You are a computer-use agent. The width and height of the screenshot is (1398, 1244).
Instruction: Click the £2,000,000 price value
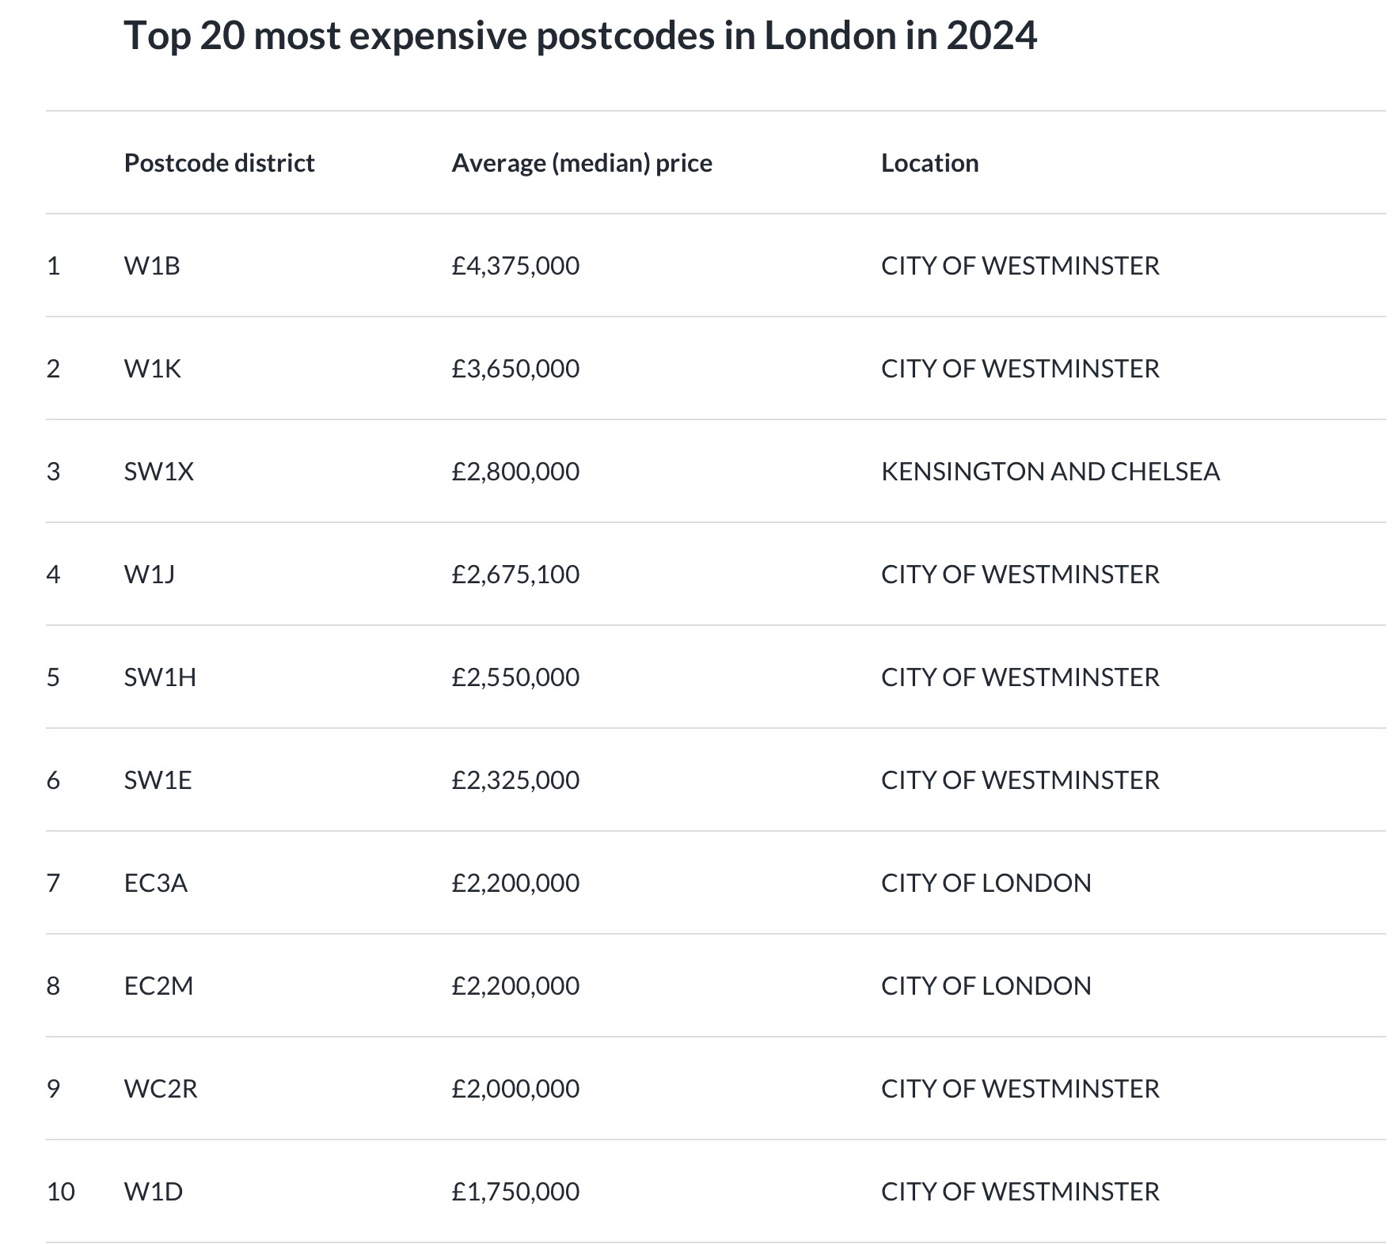pyautogui.click(x=515, y=1089)
